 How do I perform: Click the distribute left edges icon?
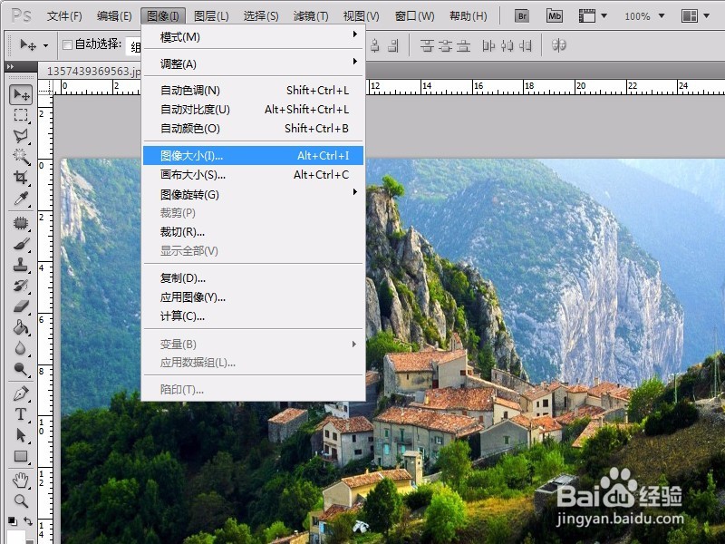pos(488,45)
